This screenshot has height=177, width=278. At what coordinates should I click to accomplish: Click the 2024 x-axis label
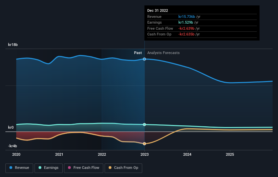pos(187,154)
